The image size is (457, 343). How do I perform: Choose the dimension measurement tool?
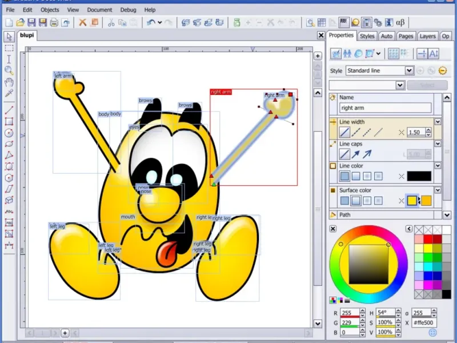9,245
